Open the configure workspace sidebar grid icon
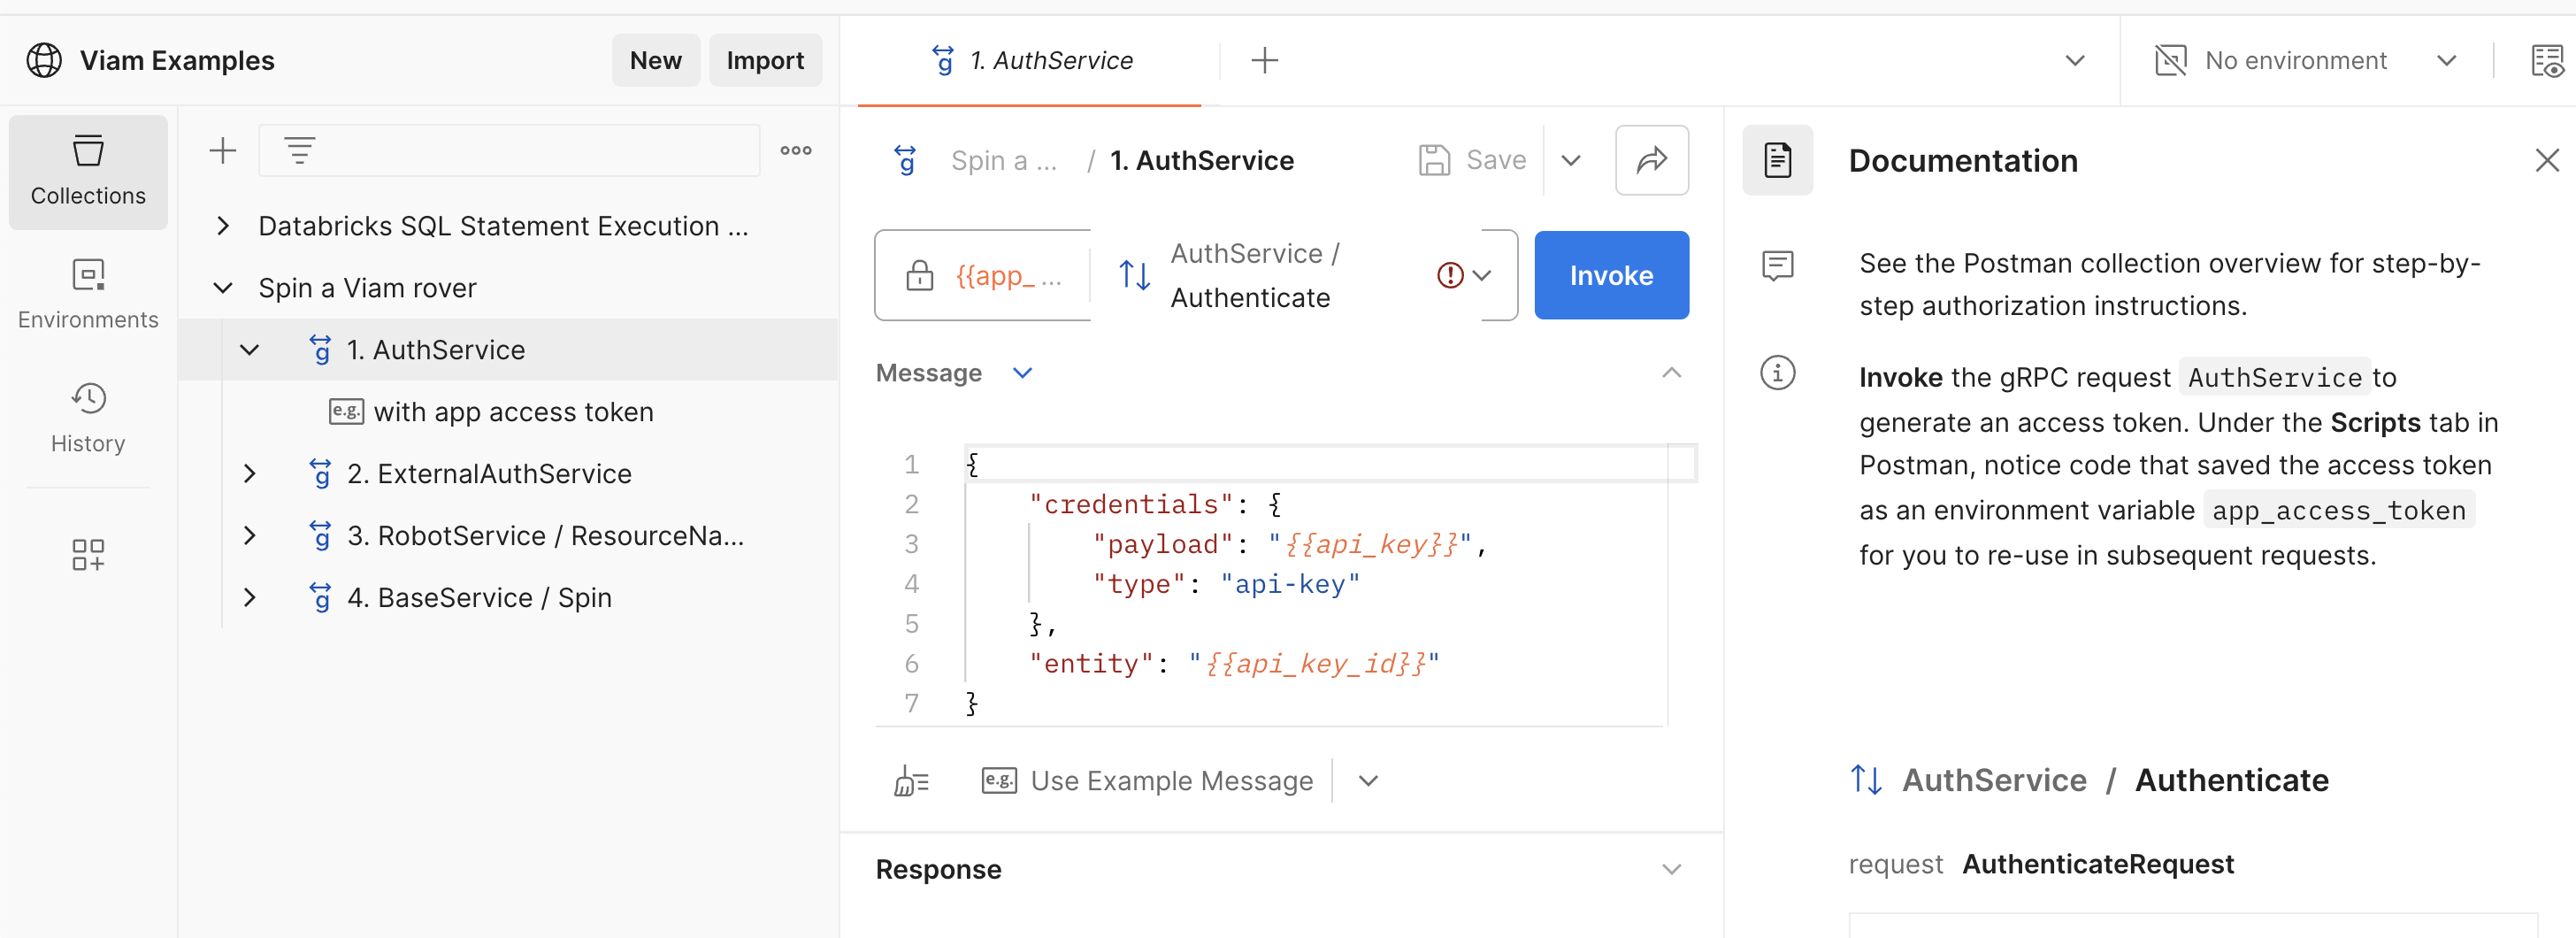Screen dimensions: 2576x938 pyautogui.click(x=88, y=555)
